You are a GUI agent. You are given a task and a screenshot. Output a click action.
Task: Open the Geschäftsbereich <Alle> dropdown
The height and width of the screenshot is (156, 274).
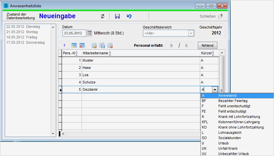[x=191, y=33]
